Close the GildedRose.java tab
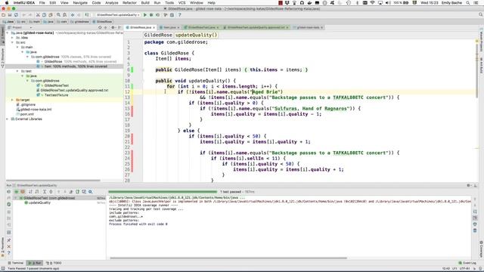 pyautogui.click(x=154, y=27)
